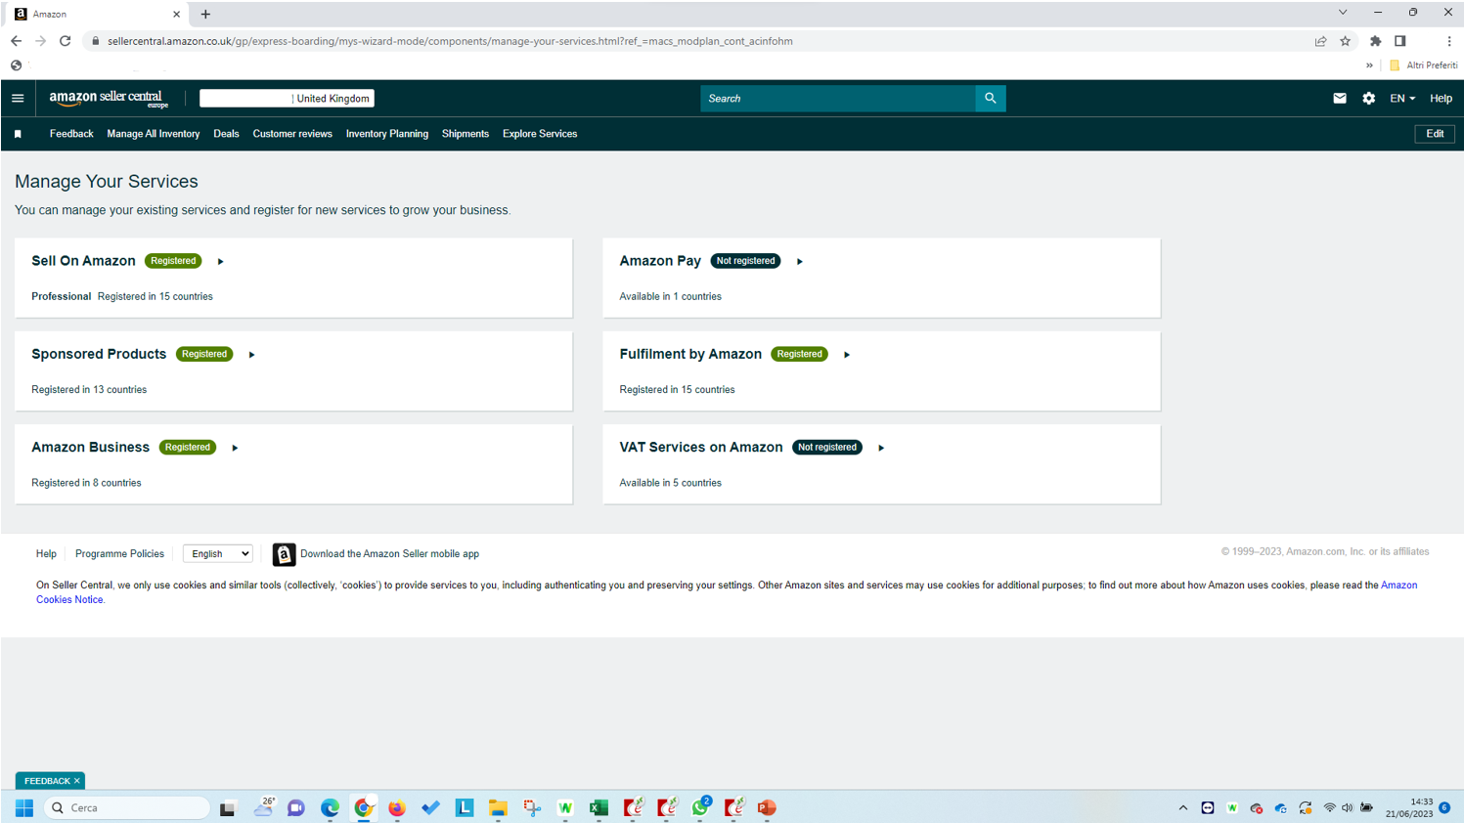The width and height of the screenshot is (1464, 823).
Task: Open Firefox from the taskbar
Action: point(396,807)
